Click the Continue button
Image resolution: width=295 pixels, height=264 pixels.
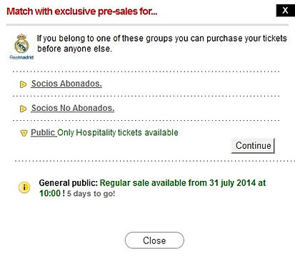click(253, 145)
